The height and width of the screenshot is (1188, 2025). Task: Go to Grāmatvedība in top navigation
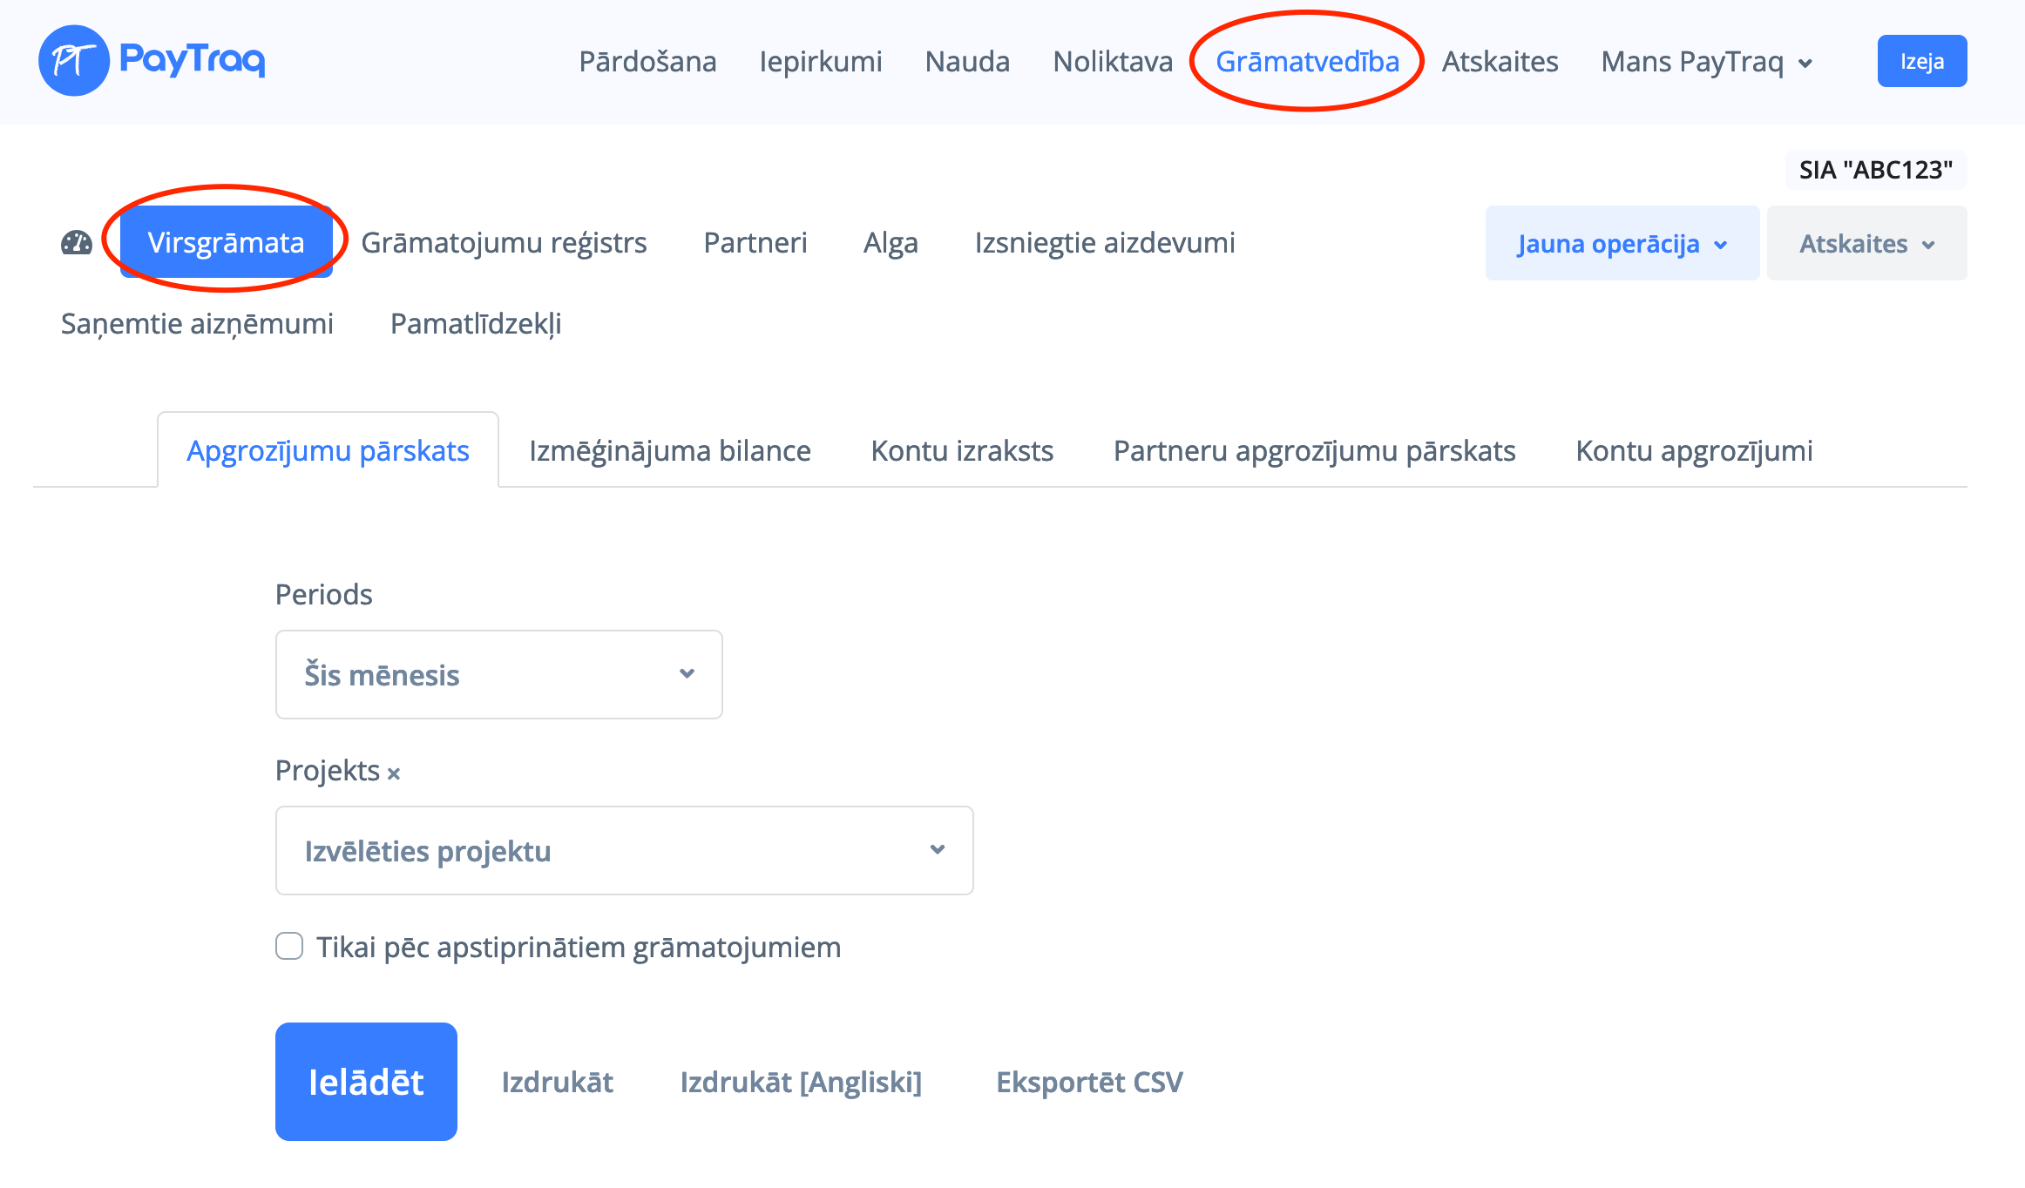1307,62
